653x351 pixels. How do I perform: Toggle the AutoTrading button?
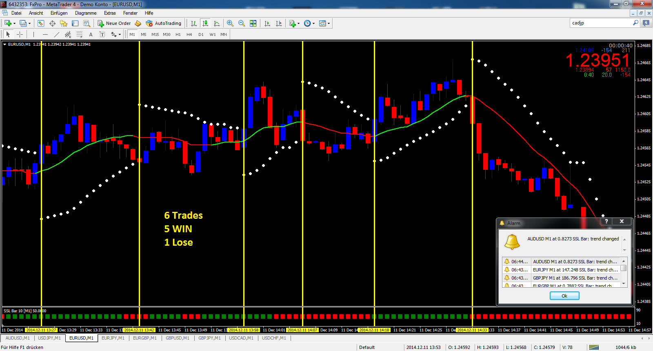click(164, 23)
